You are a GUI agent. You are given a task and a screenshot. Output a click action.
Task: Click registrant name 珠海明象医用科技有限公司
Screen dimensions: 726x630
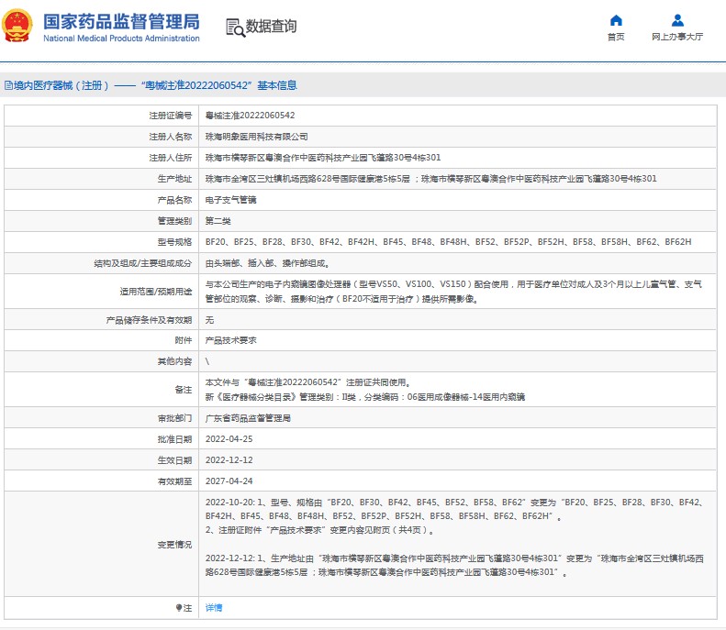pyautogui.click(x=256, y=137)
